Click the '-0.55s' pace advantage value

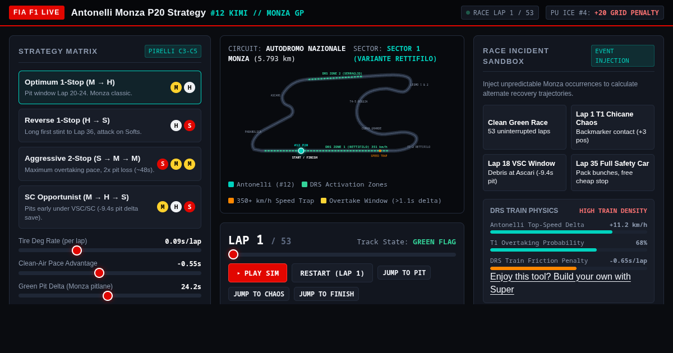[x=189, y=264]
